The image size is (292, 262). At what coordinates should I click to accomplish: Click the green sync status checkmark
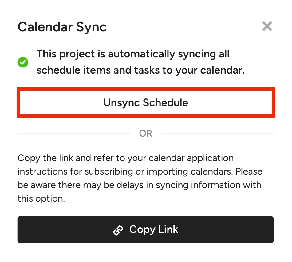coord(23,63)
